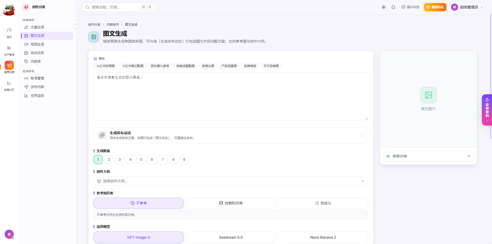Open the 选择创作大师 dropdown
The image size is (492, 244).
(x=231, y=181)
